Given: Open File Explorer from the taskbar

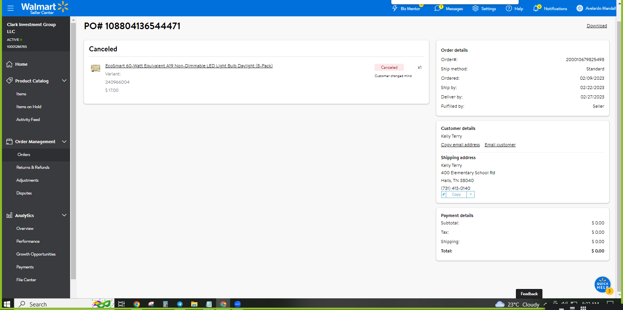Looking at the screenshot, I should point(194,304).
